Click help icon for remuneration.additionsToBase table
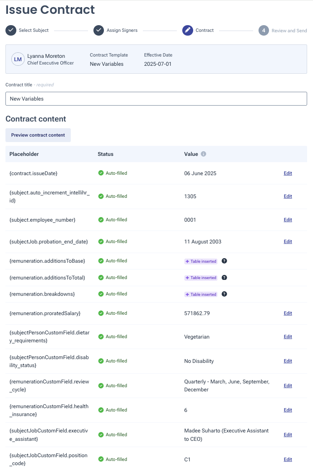The height and width of the screenshot is (471, 313). (224, 261)
